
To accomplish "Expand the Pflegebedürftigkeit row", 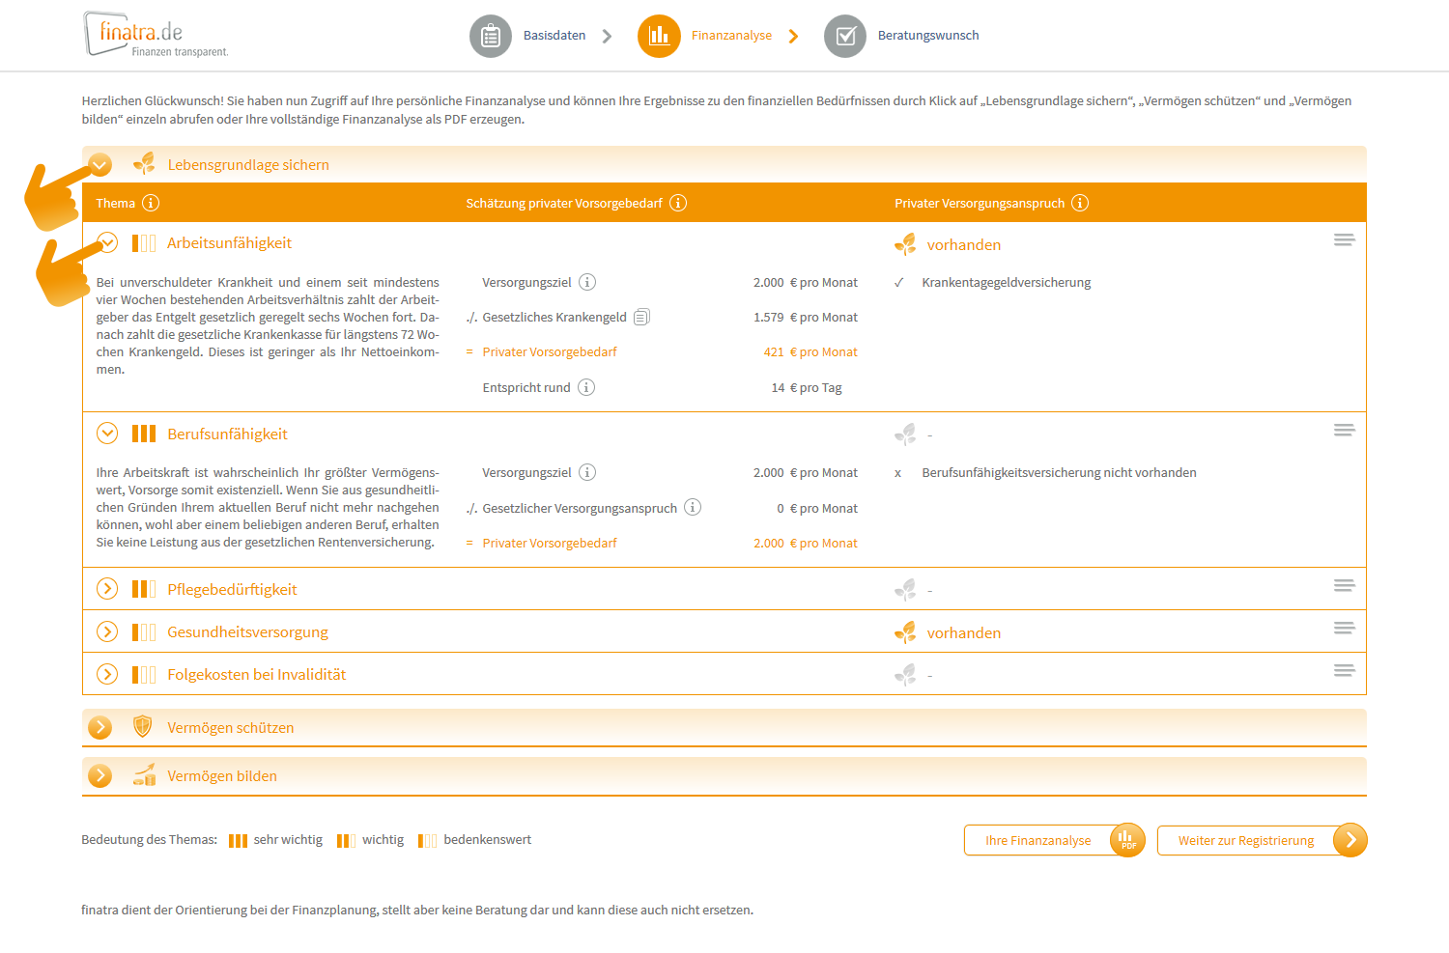I will click(107, 589).
